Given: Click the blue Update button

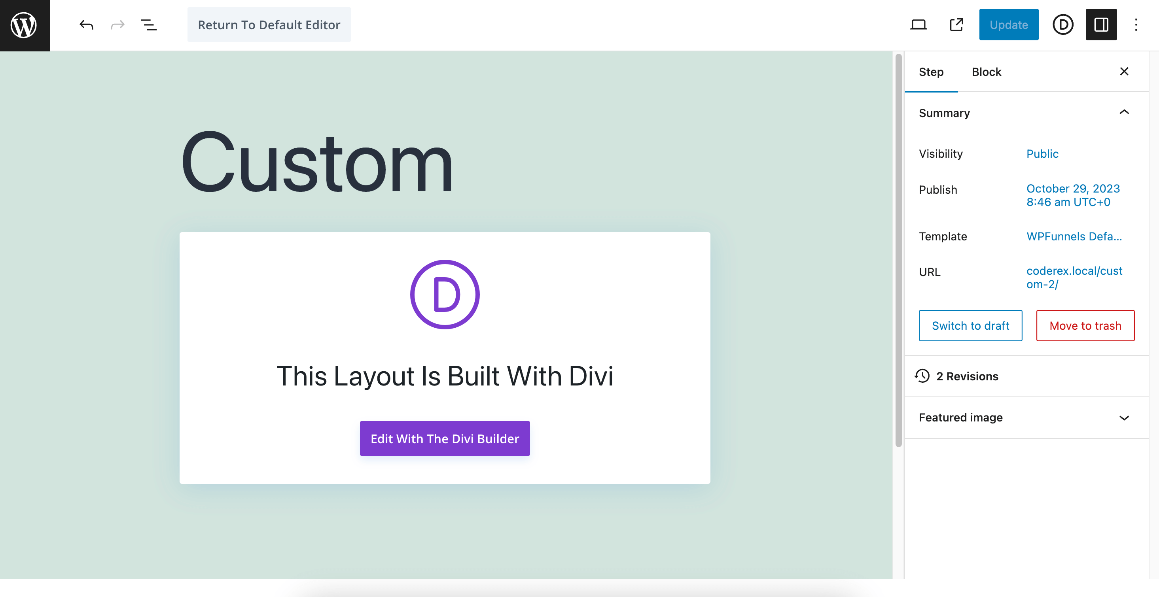Looking at the screenshot, I should (x=1009, y=25).
